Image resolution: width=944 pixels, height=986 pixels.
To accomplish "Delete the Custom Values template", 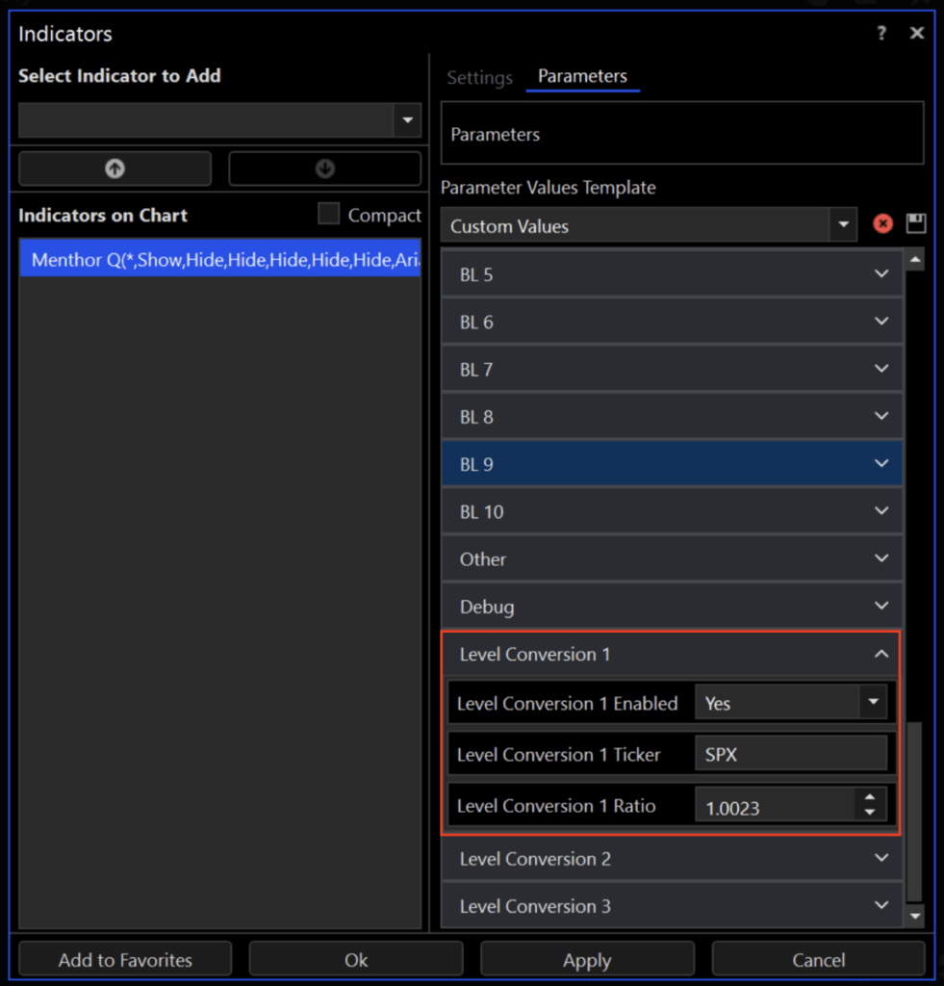I will 882,224.
